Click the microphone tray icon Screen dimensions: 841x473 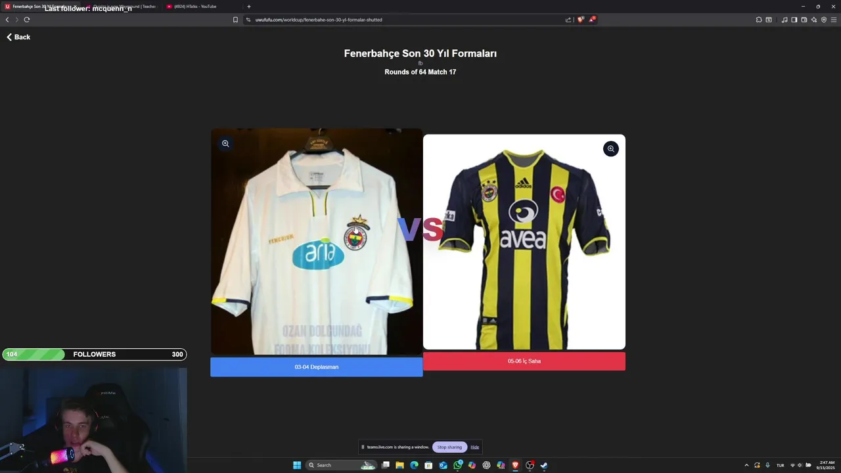click(x=767, y=465)
